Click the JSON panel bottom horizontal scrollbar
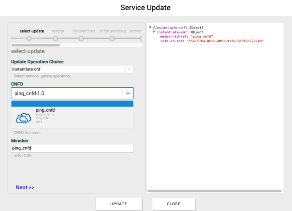Image resolution: width=292 pixels, height=211 pixels. 215,191
